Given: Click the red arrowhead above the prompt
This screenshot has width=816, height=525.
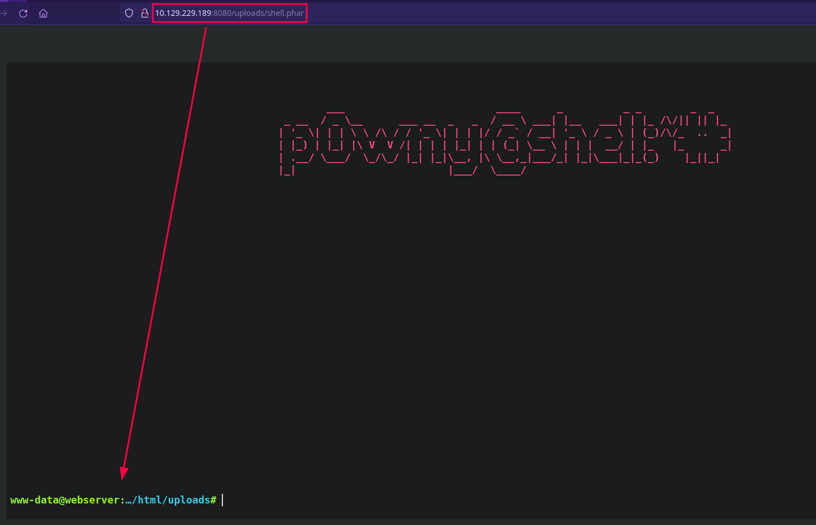Looking at the screenshot, I should coord(124,473).
